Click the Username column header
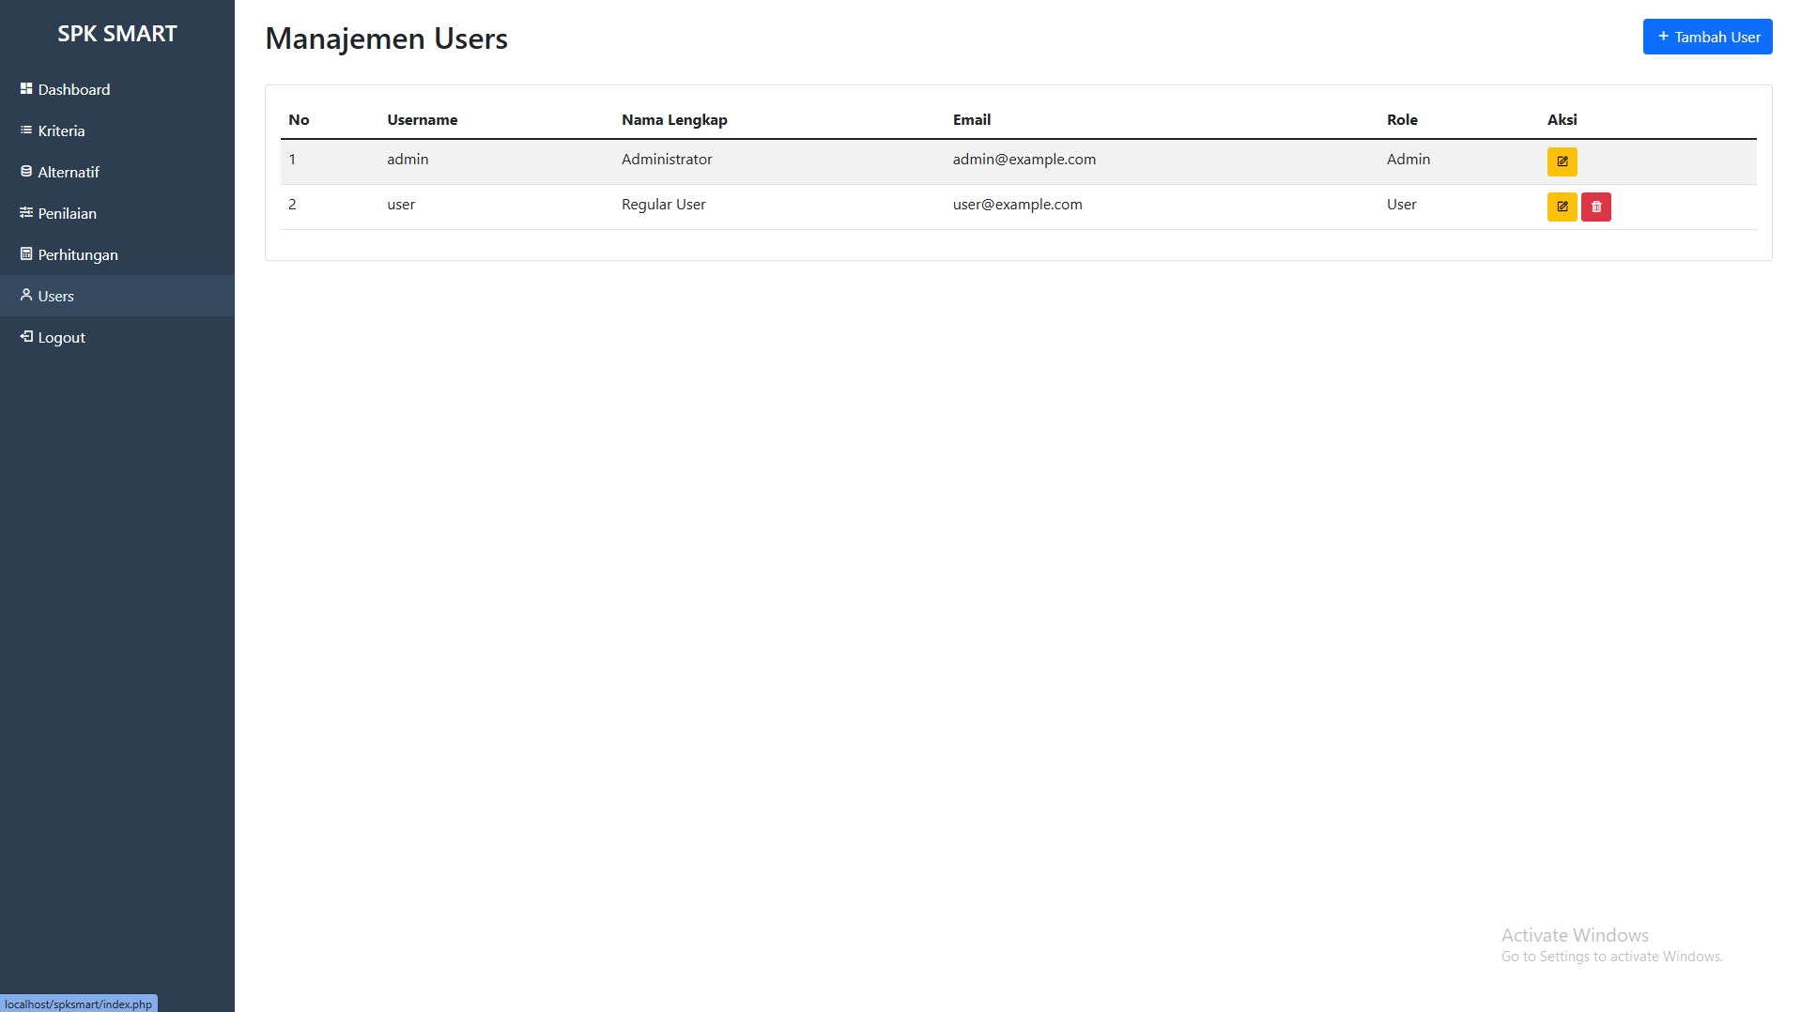The height and width of the screenshot is (1012, 1801). pos(422,120)
